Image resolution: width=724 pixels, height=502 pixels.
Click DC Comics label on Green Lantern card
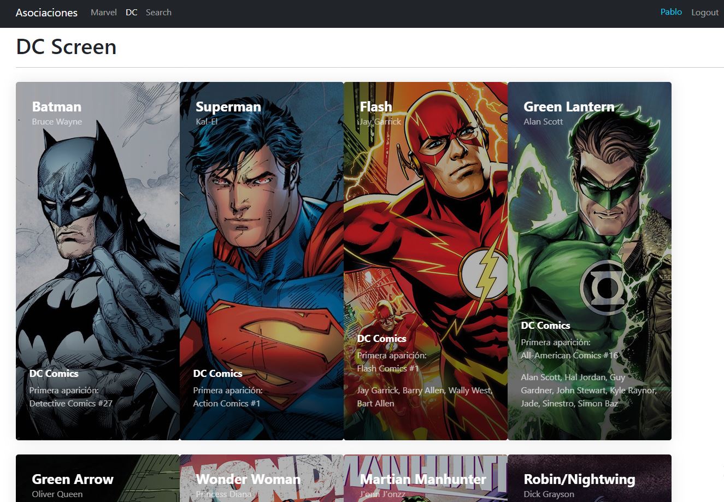545,326
